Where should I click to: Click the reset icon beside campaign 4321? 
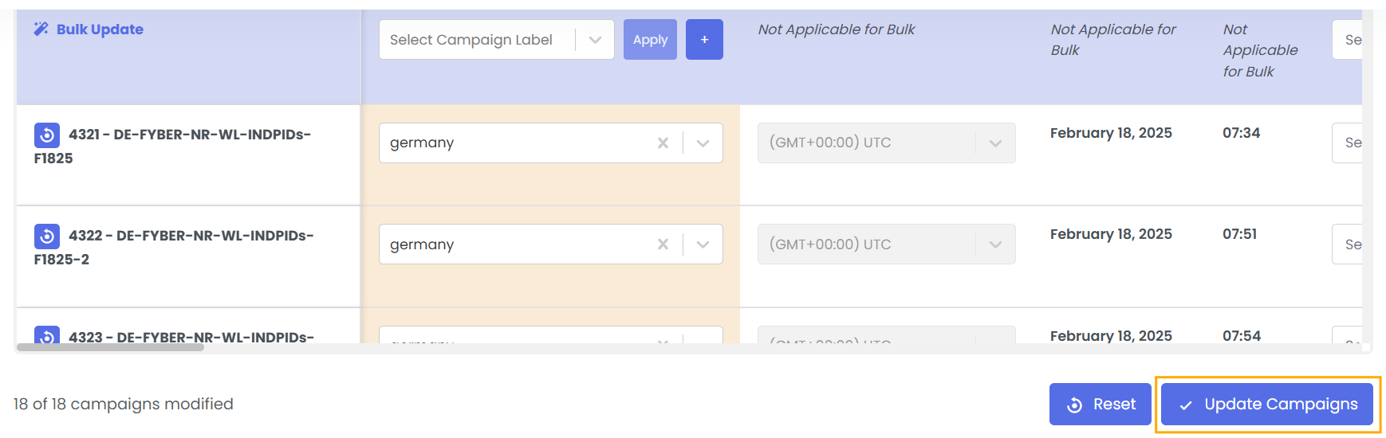47,135
